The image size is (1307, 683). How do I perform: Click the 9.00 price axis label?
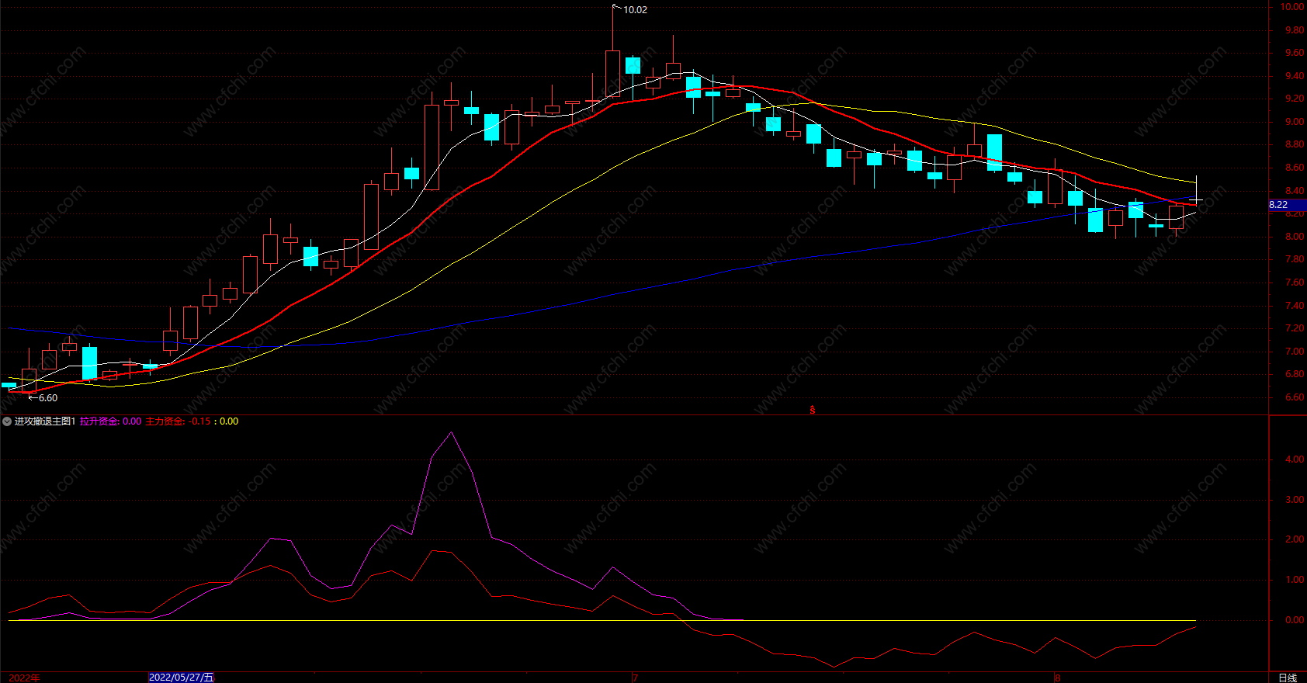tap(1295, 122)
